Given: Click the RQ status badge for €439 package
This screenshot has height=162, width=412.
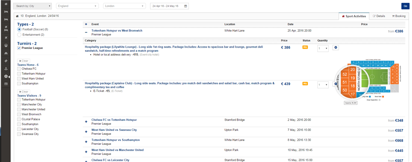Looking at the screenshot, I should coord(305,84).
